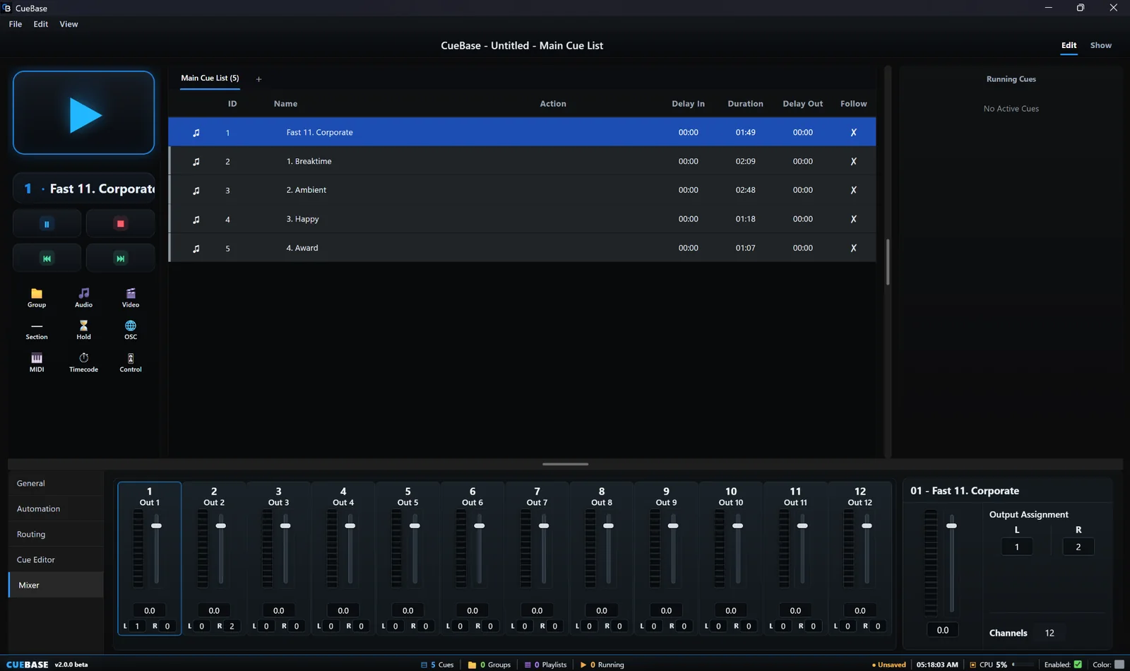
Task: Pause playback with the pause button
Action: [x=47, y=224]
